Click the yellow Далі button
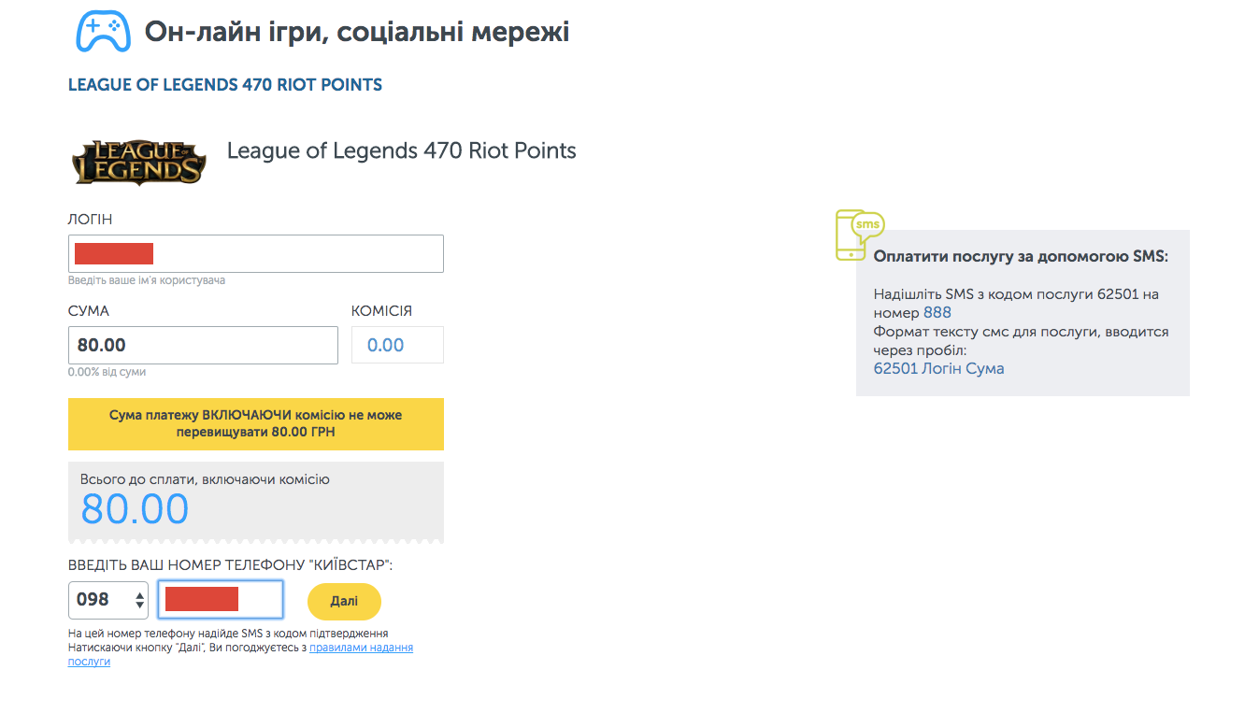Screen dimensions: 1259x727 [344, 602]
